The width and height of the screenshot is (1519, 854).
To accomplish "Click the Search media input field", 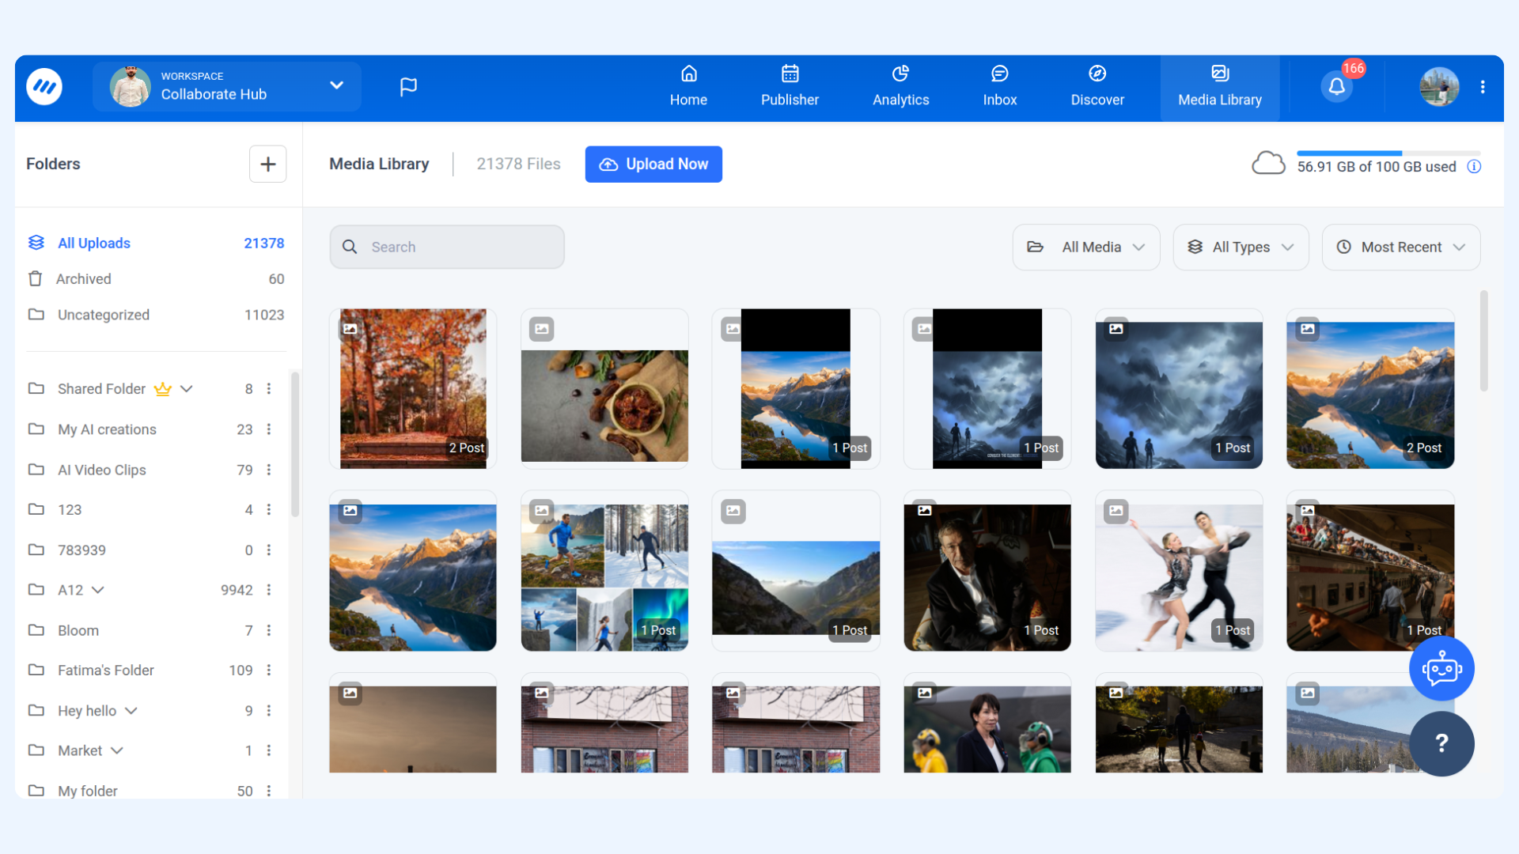I will 447,248.
